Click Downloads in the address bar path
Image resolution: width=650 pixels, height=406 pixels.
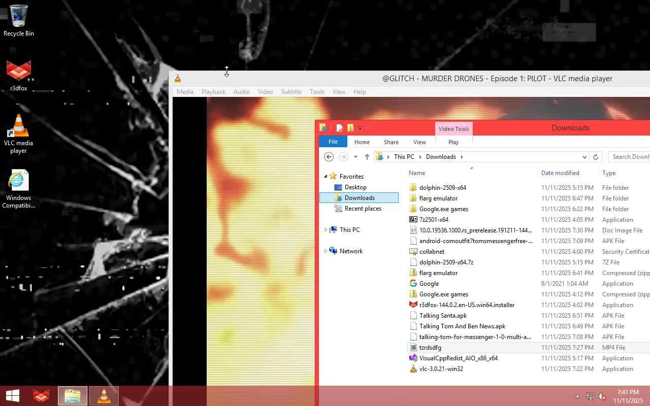441,157
